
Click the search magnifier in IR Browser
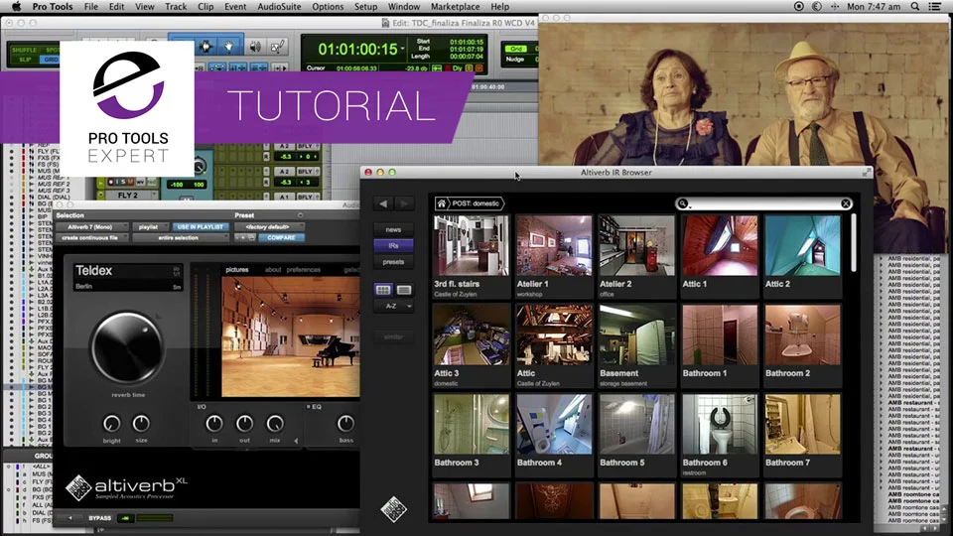(683, 203)
